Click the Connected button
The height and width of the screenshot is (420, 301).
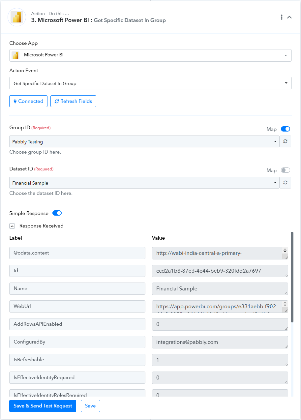tap(28, 101)
